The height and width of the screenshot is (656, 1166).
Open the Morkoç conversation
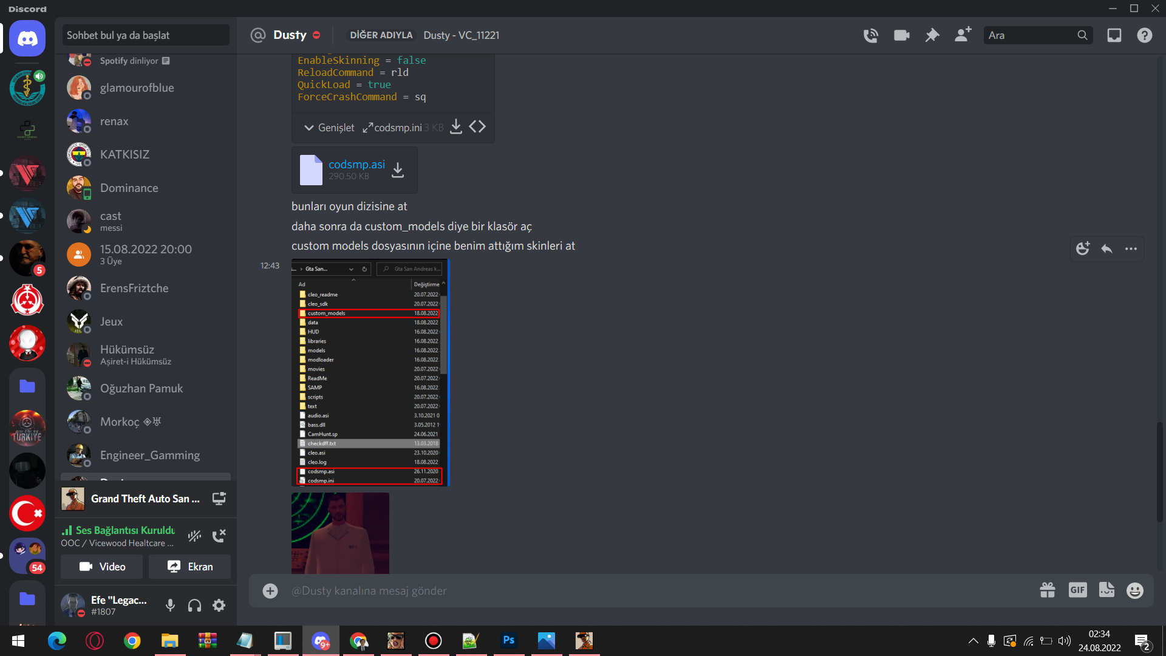[x=146, y=422]
